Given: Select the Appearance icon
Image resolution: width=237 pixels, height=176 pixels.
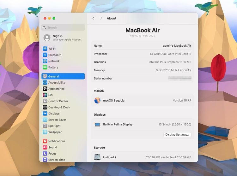Looking at the screenshot, I should click(45, 89).
